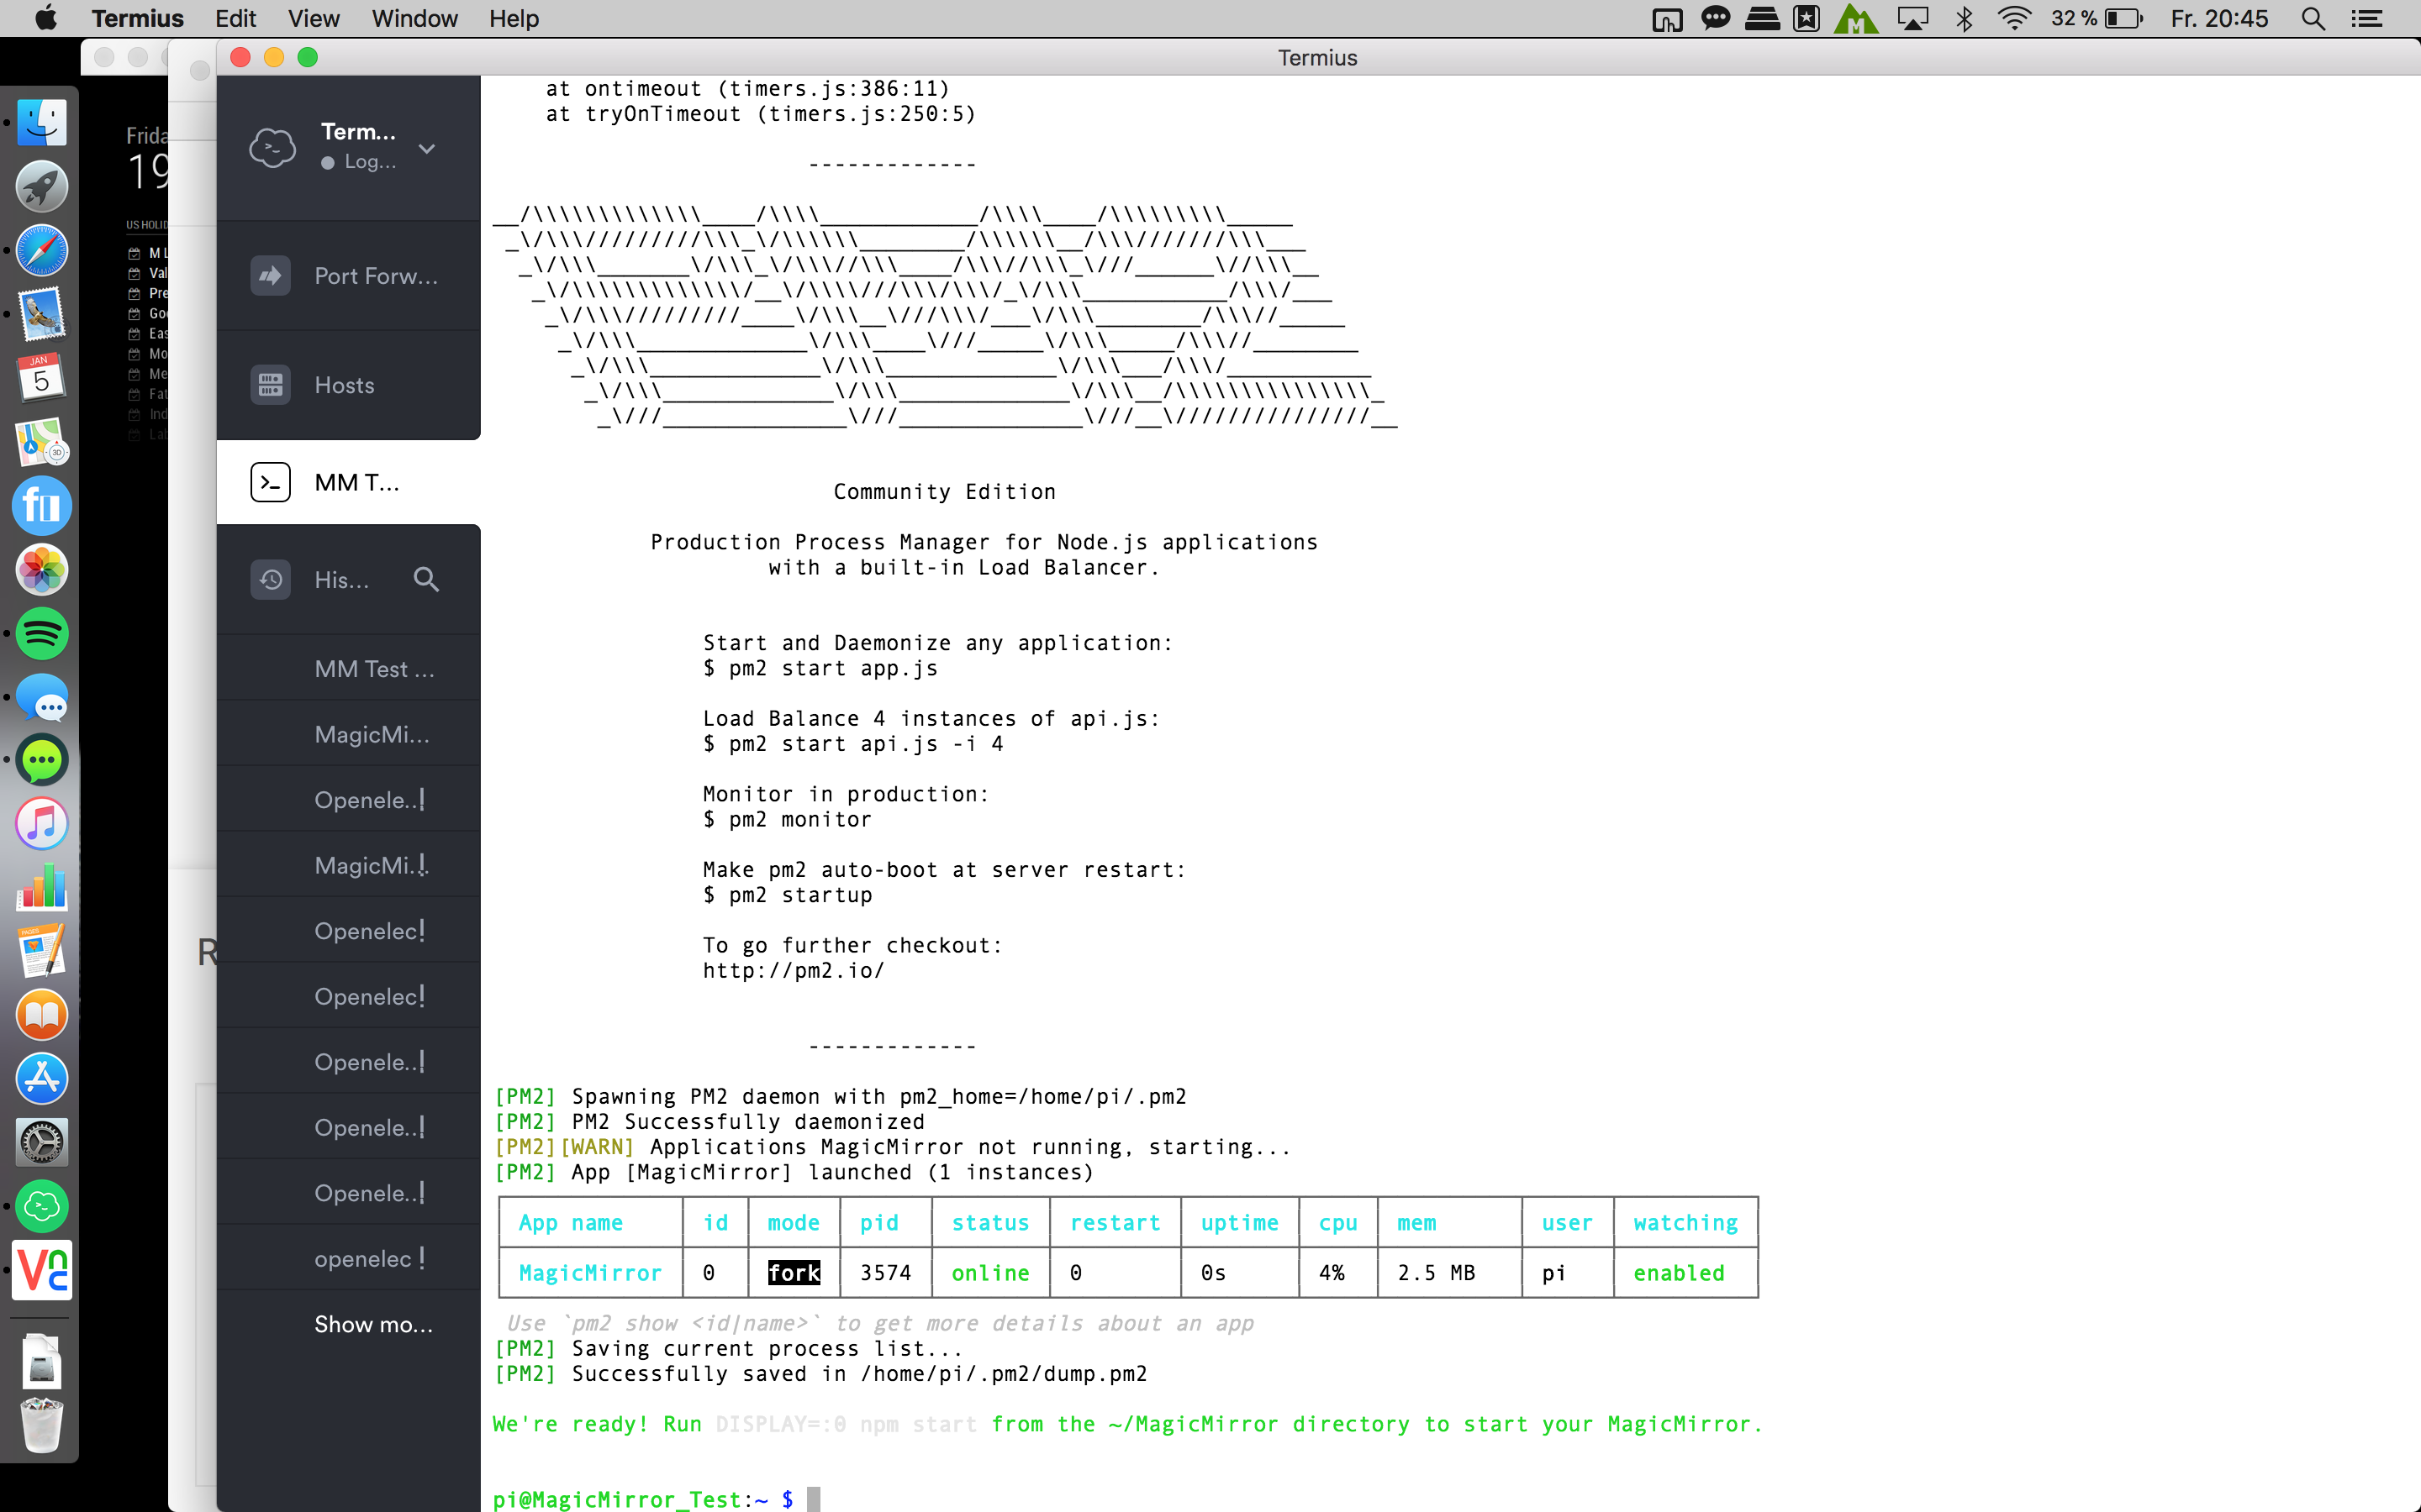Click Show more history button

(x=373, y=1324)
